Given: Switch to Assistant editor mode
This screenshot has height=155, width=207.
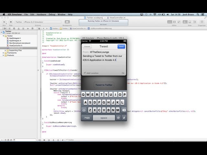Looking at the screenshot, I should pyautogui.click(x=174, y=22).
